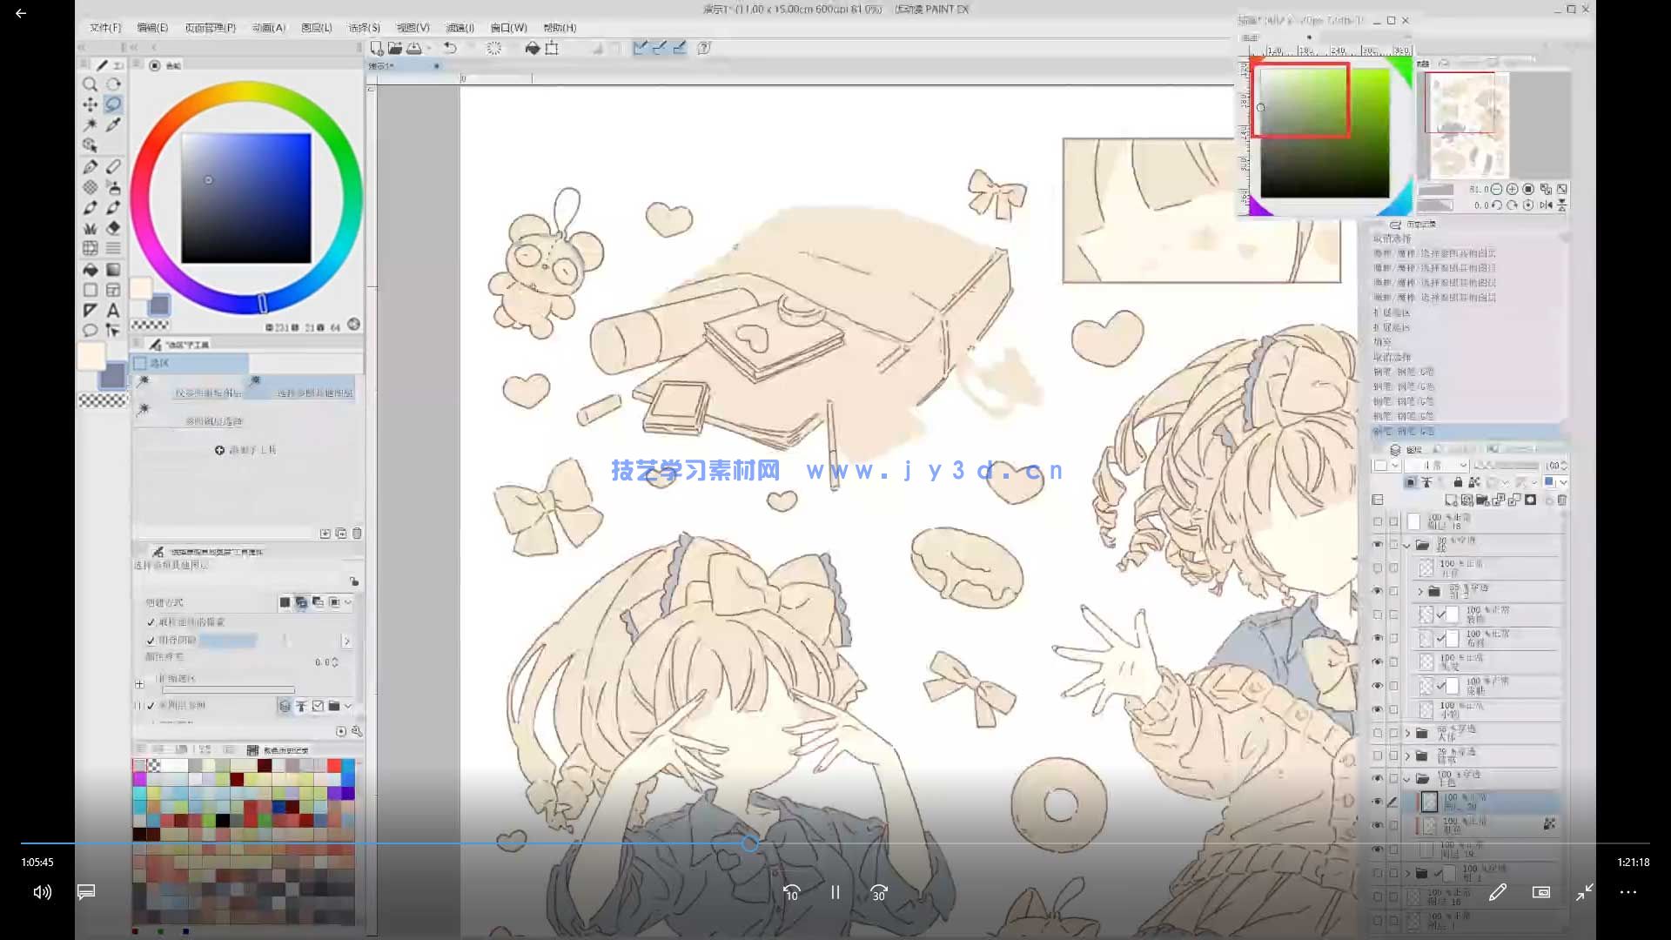Select the Eyedropper tool
The image size is (1671, 940).
[x=112, y=124]
